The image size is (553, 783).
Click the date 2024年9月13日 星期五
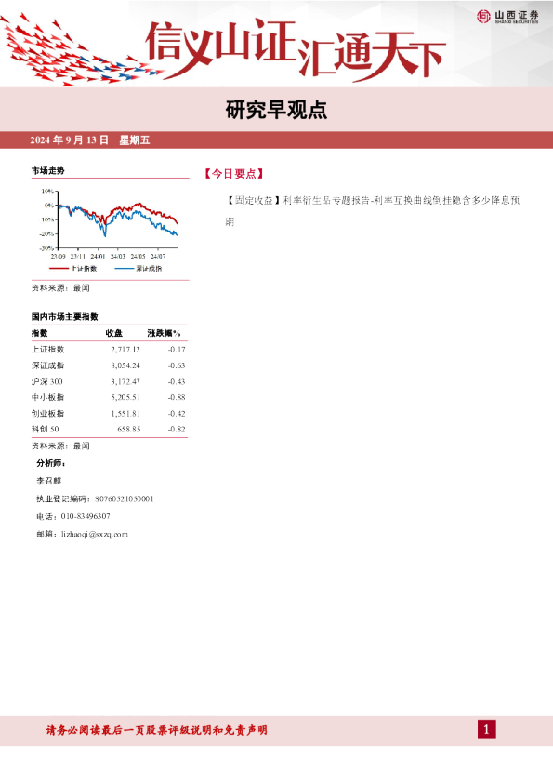click(x=90, y=140)
